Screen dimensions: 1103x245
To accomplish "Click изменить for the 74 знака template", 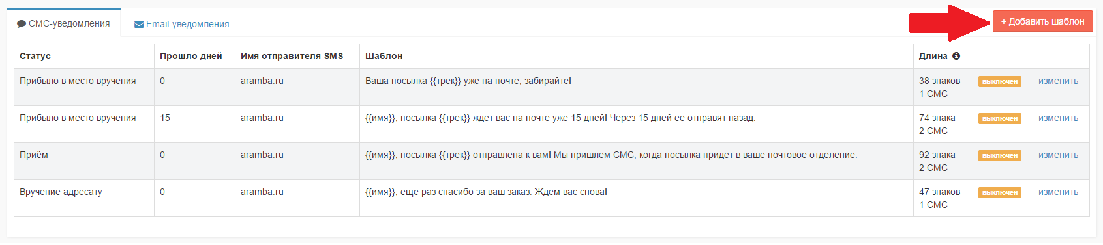I will tap(1058, 118).
